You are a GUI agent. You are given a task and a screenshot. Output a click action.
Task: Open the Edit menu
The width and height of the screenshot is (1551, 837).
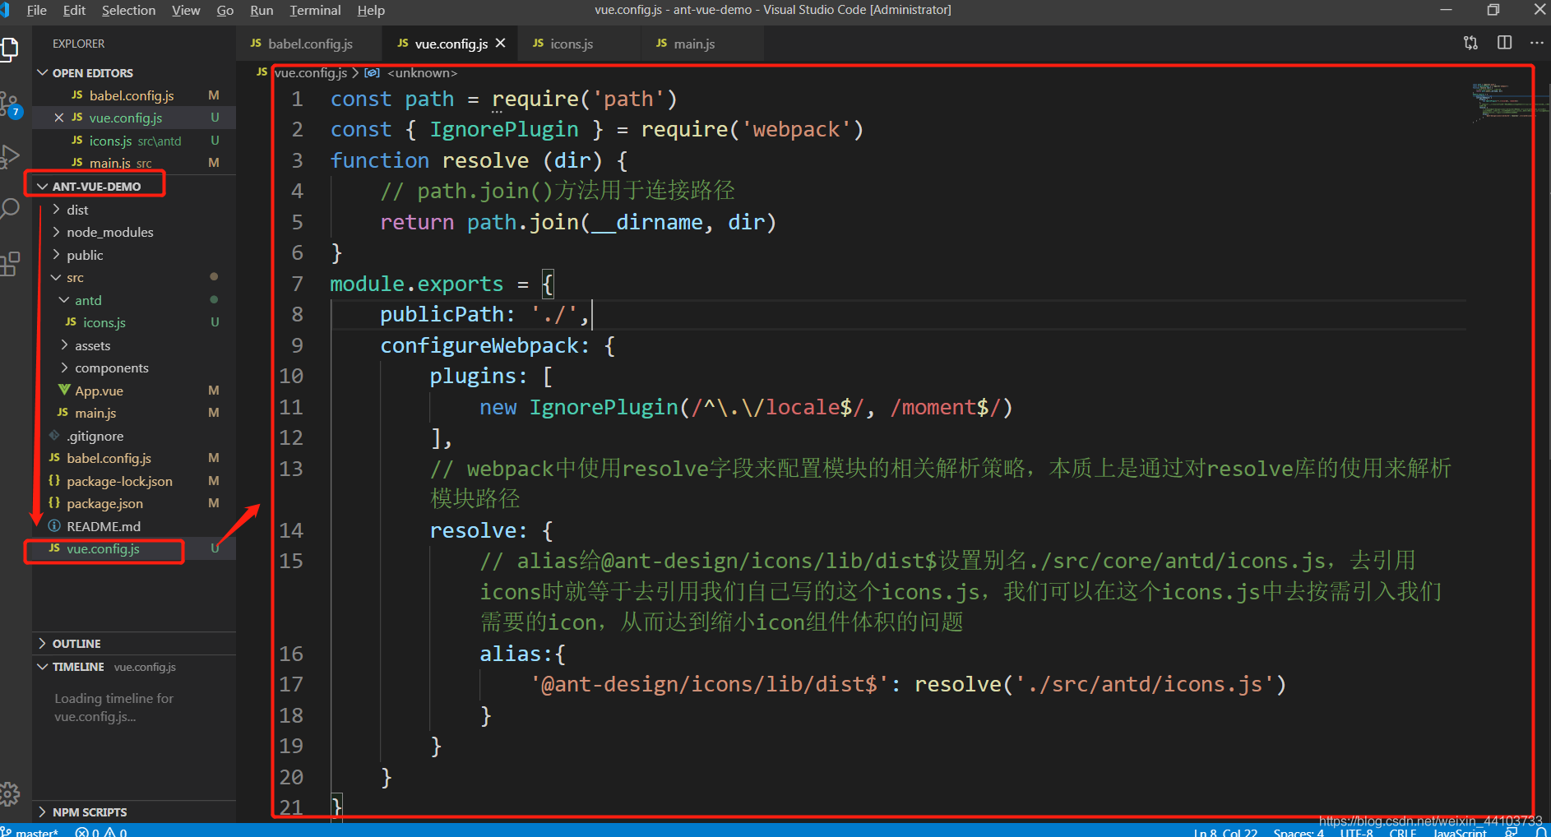74,10
